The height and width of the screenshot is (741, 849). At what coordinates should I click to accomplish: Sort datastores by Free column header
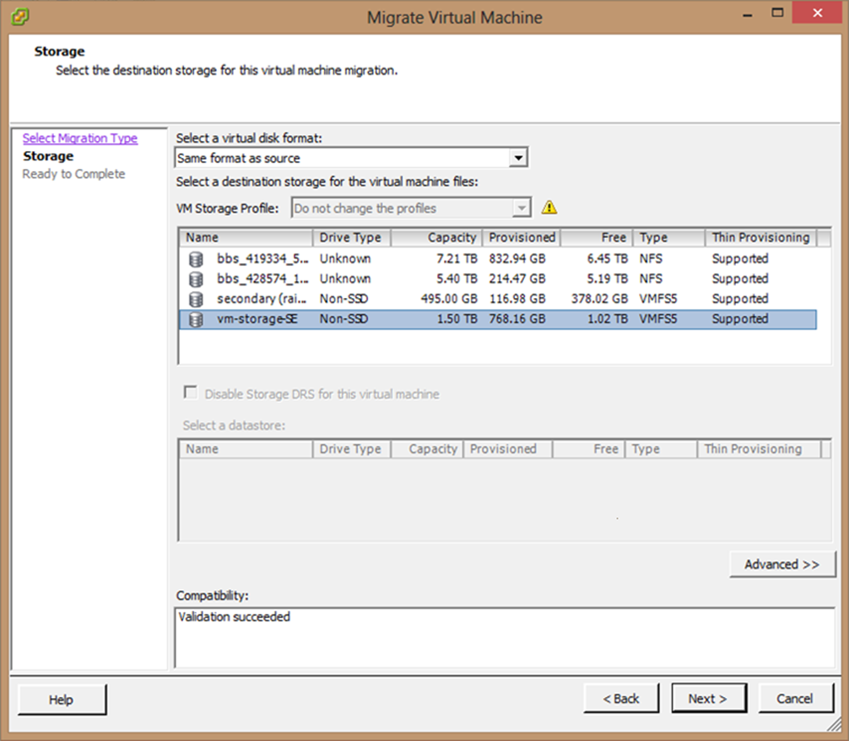click(x=597, y=238)
